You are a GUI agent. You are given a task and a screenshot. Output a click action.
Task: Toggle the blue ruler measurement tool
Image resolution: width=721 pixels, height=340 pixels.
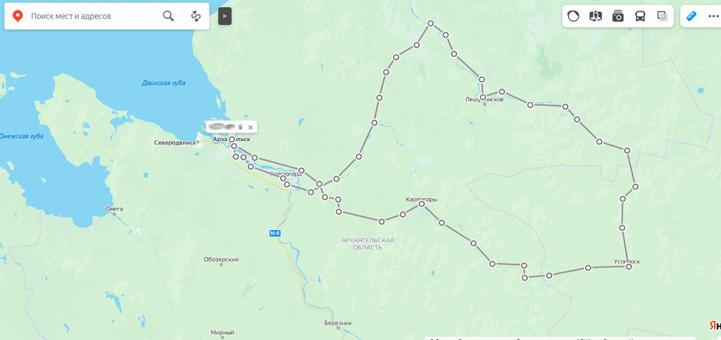pos(691,16)
